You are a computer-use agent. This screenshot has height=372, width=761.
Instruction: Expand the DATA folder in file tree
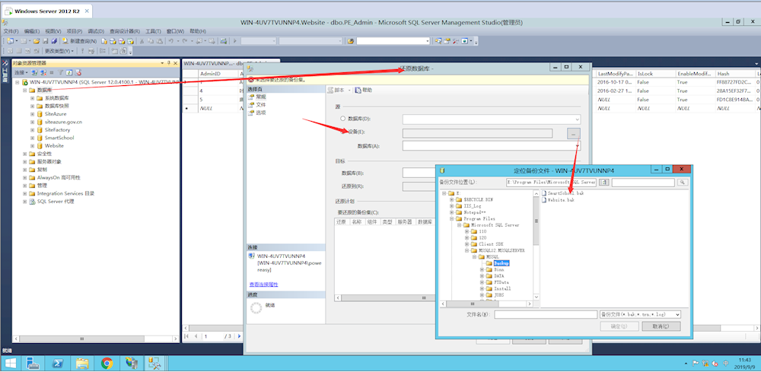(x=482, y=275)
